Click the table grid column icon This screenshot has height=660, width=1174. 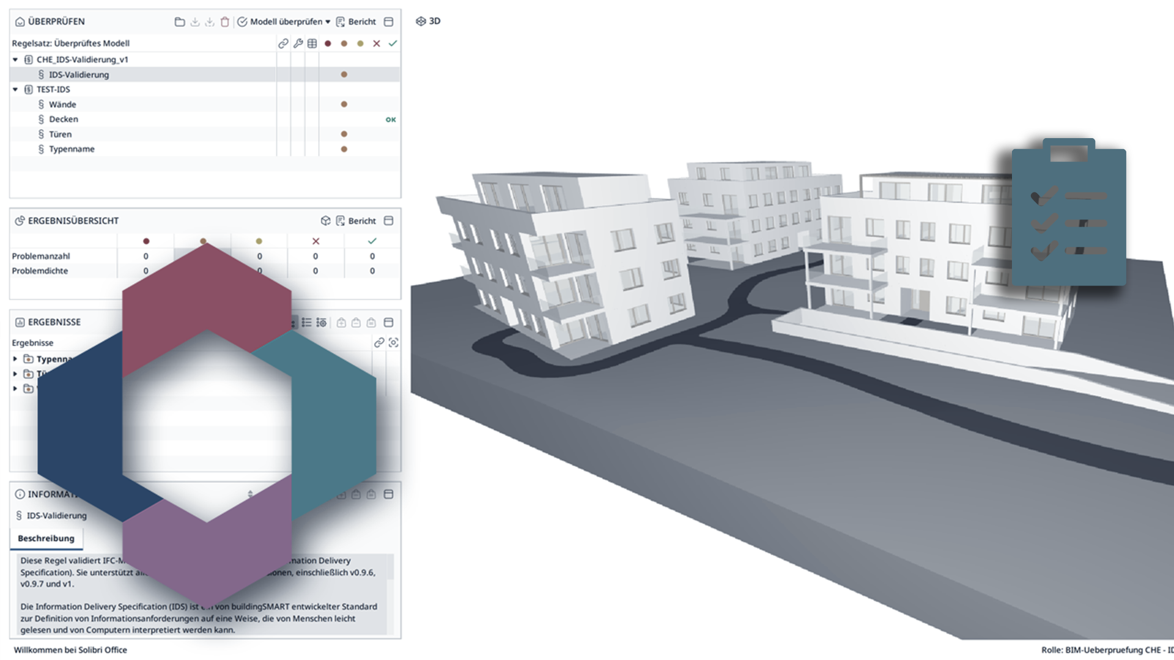click(312, 43)
